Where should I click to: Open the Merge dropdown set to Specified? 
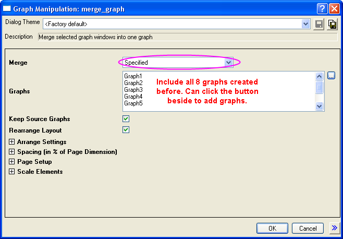[x=228, y=63]
